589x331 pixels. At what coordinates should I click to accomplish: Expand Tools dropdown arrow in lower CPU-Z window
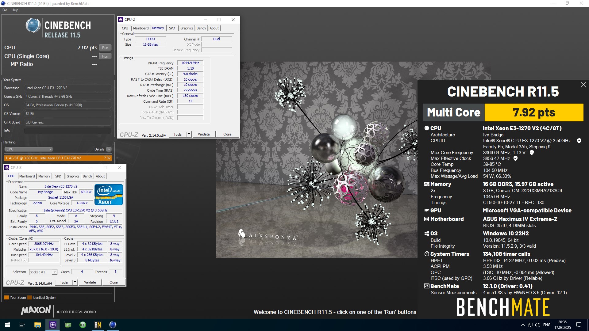(75, 282)
